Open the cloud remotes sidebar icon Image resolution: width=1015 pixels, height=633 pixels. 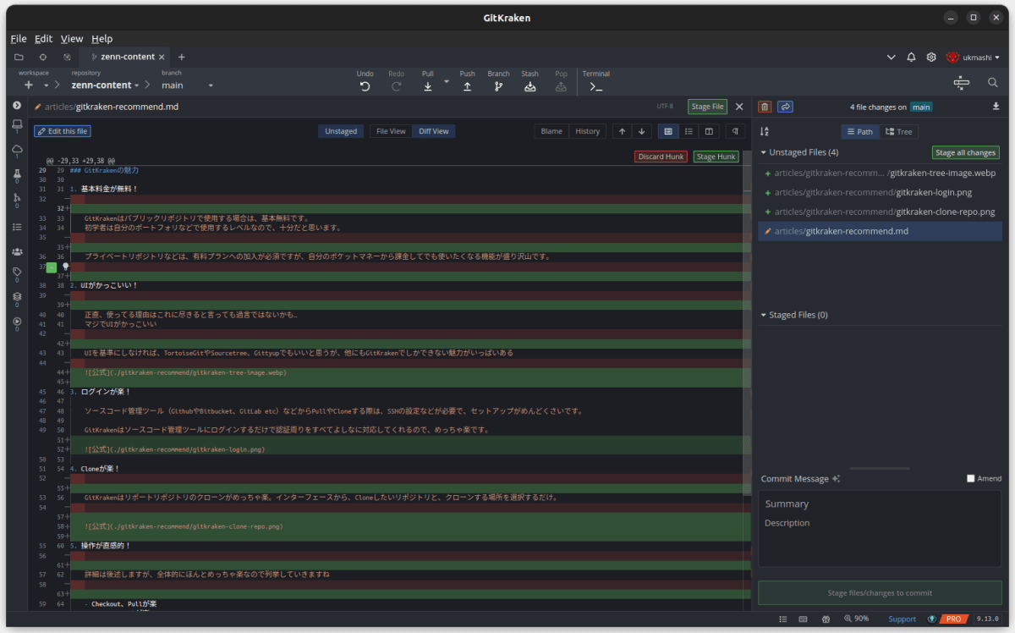[x=17, y=150]
